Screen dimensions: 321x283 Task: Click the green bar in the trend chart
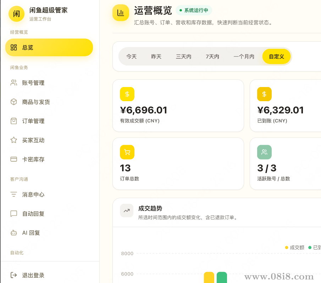click(222, 277)
